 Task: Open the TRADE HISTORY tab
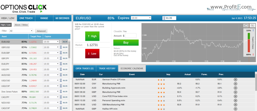point(107,68)
